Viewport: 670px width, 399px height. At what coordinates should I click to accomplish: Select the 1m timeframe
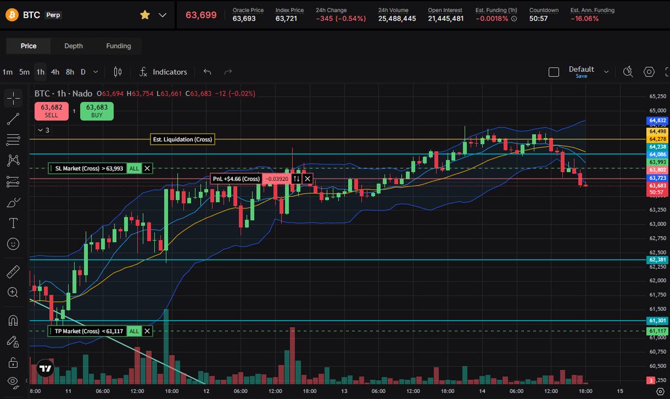coord(7,71)
